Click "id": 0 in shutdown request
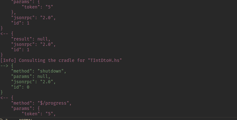 (20, 87)
